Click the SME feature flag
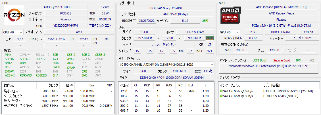The width and height of the screenshot is (321, 115). (x=85, y=75)
